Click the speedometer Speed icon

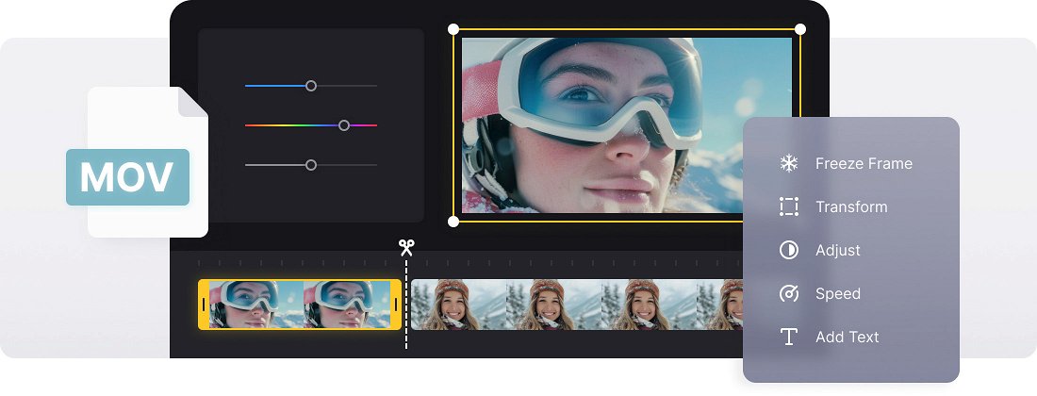click(x=788, y=293)
